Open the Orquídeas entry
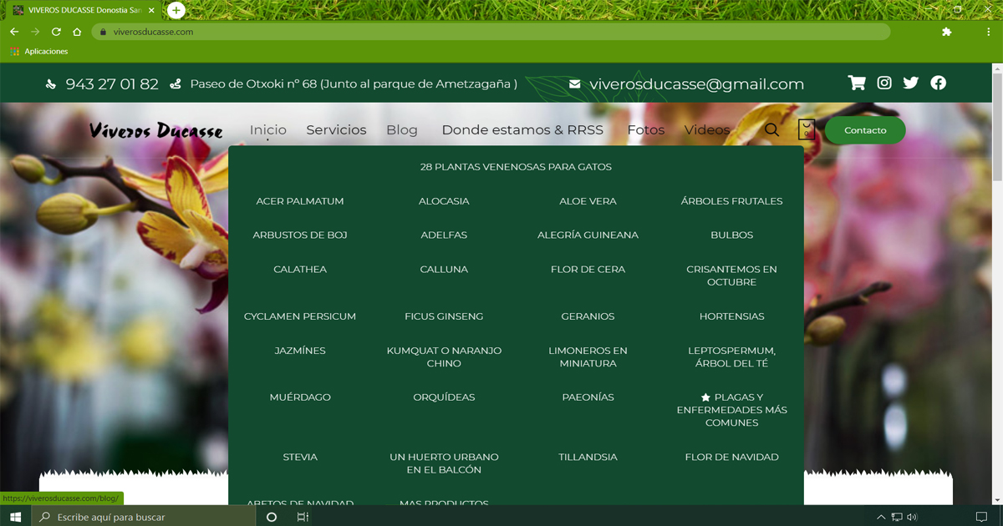This screenshot has width=1003, height=526. 444,397
